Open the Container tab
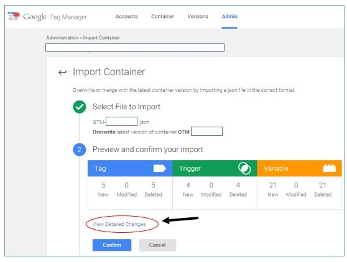Image resolution: width=347 pixels, height=262 pixels. pos(163,16)
